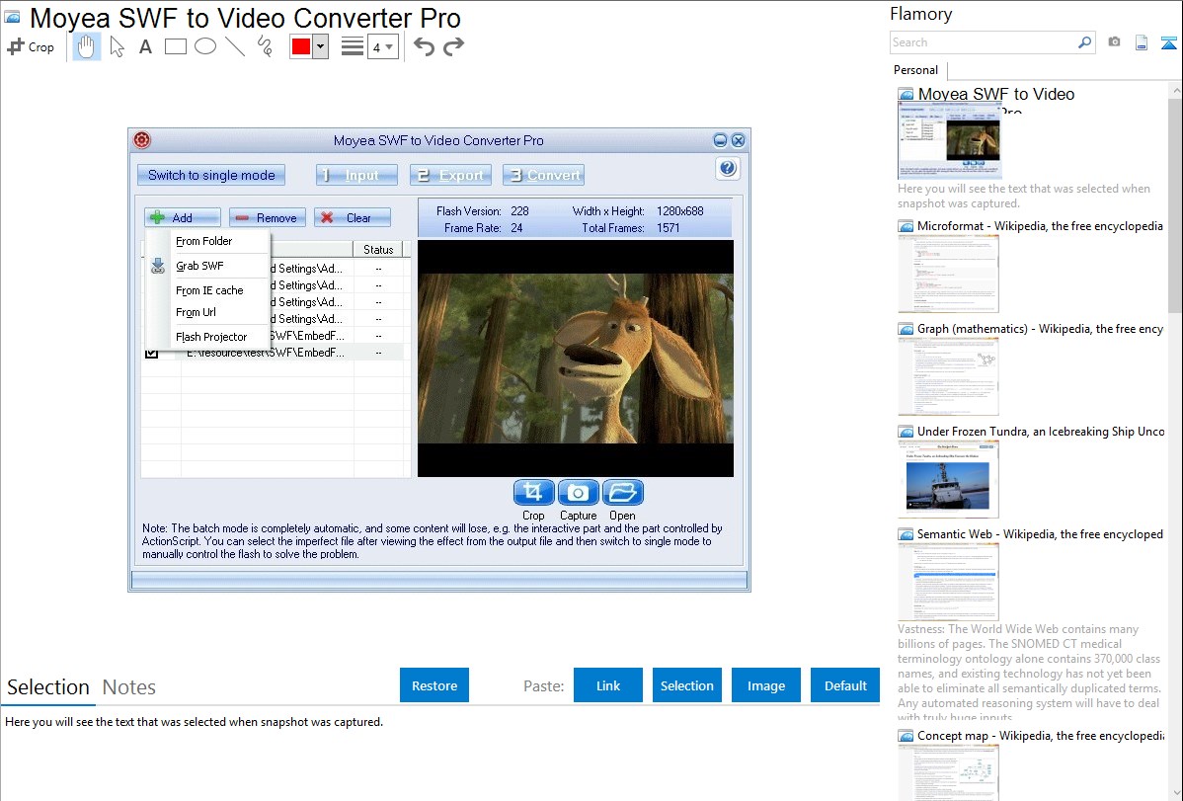1183x801 pixels.
Task: Click the Restore button
Action: pyautogui.click(x=434, y=685)
